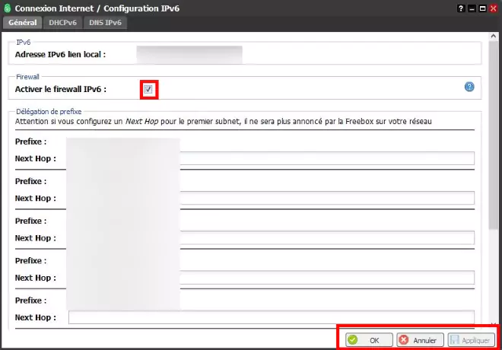Click the Appliquer button
Viewport: 502px width, 350px height.
pyautogui.click(x=471, y=340)
